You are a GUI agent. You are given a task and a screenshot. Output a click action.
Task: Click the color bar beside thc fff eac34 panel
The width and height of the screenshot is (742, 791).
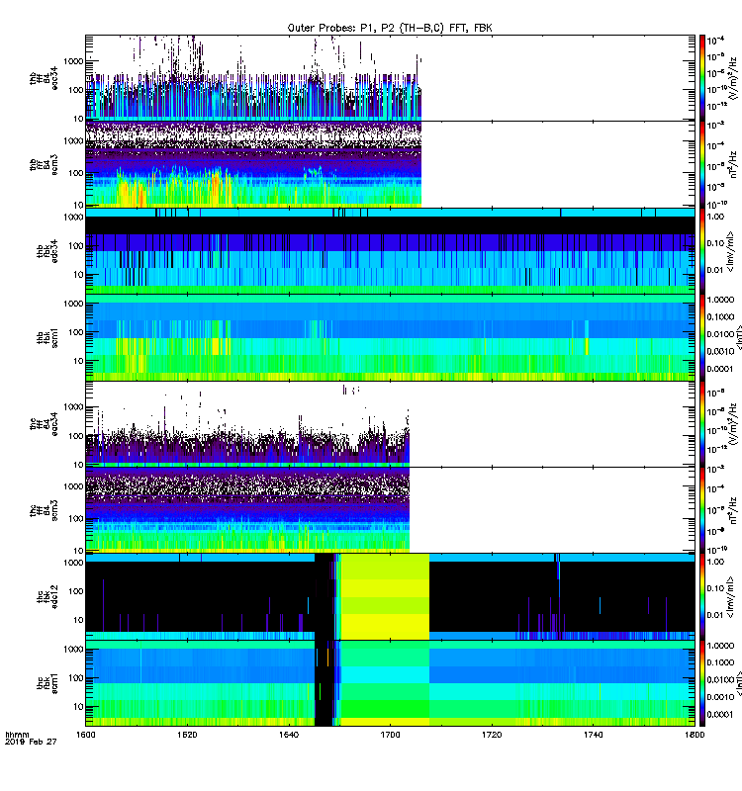(702, 424)
